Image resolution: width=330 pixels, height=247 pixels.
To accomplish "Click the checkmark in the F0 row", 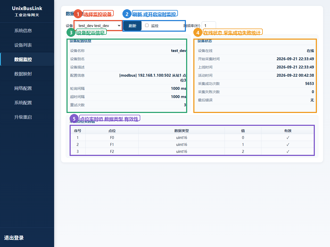I will click(x=288, y=138).
